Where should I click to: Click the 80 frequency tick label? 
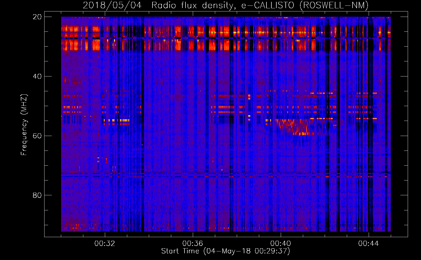(37, 195)
